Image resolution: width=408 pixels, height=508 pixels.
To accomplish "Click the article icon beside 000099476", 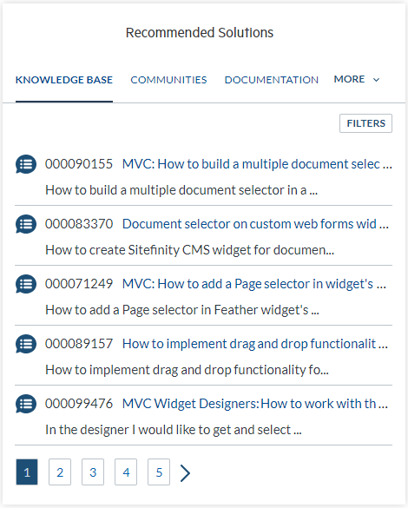I will point(26,404).
